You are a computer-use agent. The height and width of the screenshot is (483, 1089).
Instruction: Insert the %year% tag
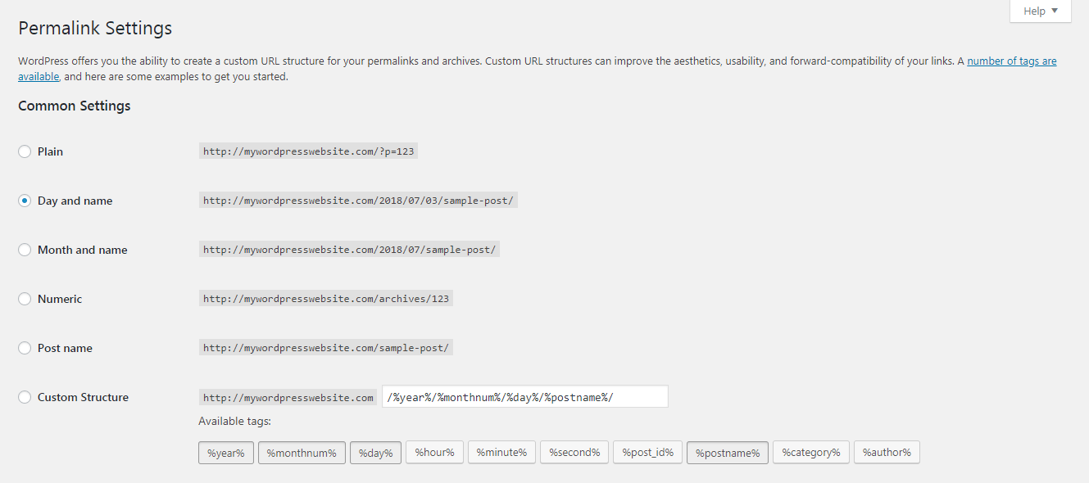click(x=225, y=452)
